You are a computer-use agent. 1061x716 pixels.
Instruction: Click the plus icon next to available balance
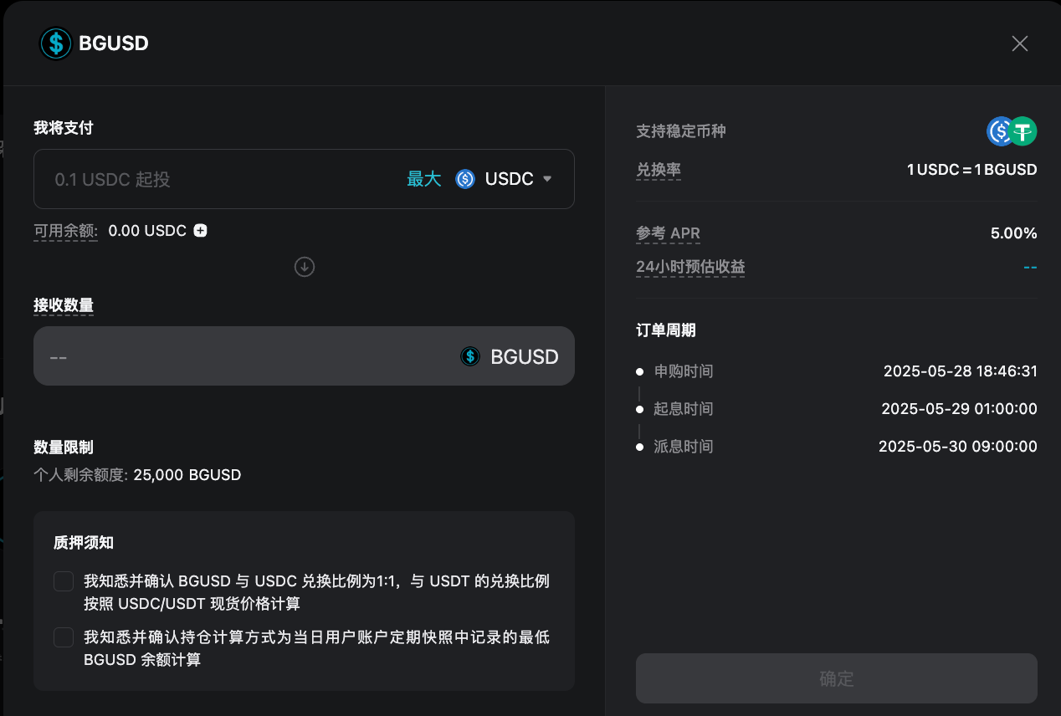click(199, 230)
